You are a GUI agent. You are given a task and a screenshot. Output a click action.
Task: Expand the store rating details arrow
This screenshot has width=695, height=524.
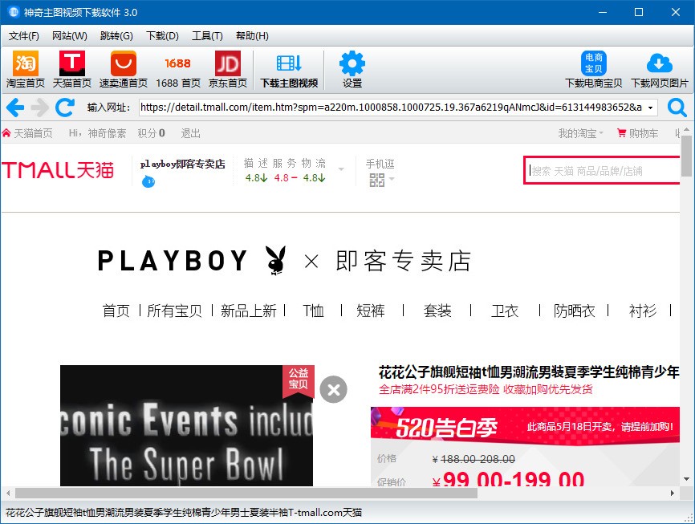(x=341, y=169)
